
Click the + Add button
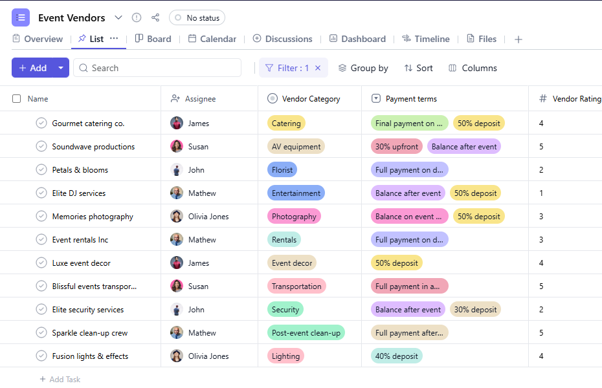point(32,68)
